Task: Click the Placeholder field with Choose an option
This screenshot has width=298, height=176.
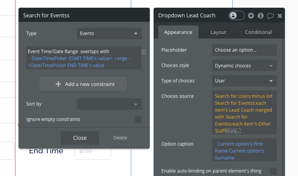Action: [x=244, y=50]
